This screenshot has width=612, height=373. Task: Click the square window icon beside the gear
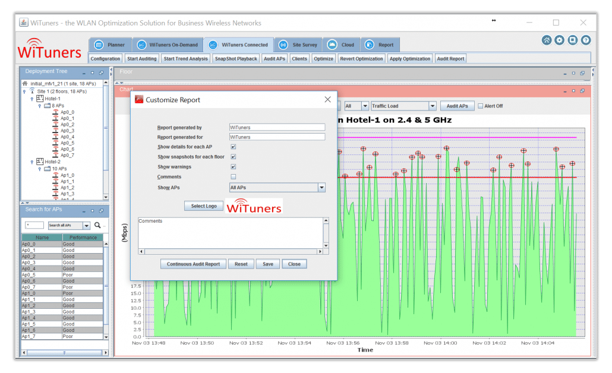573,40
